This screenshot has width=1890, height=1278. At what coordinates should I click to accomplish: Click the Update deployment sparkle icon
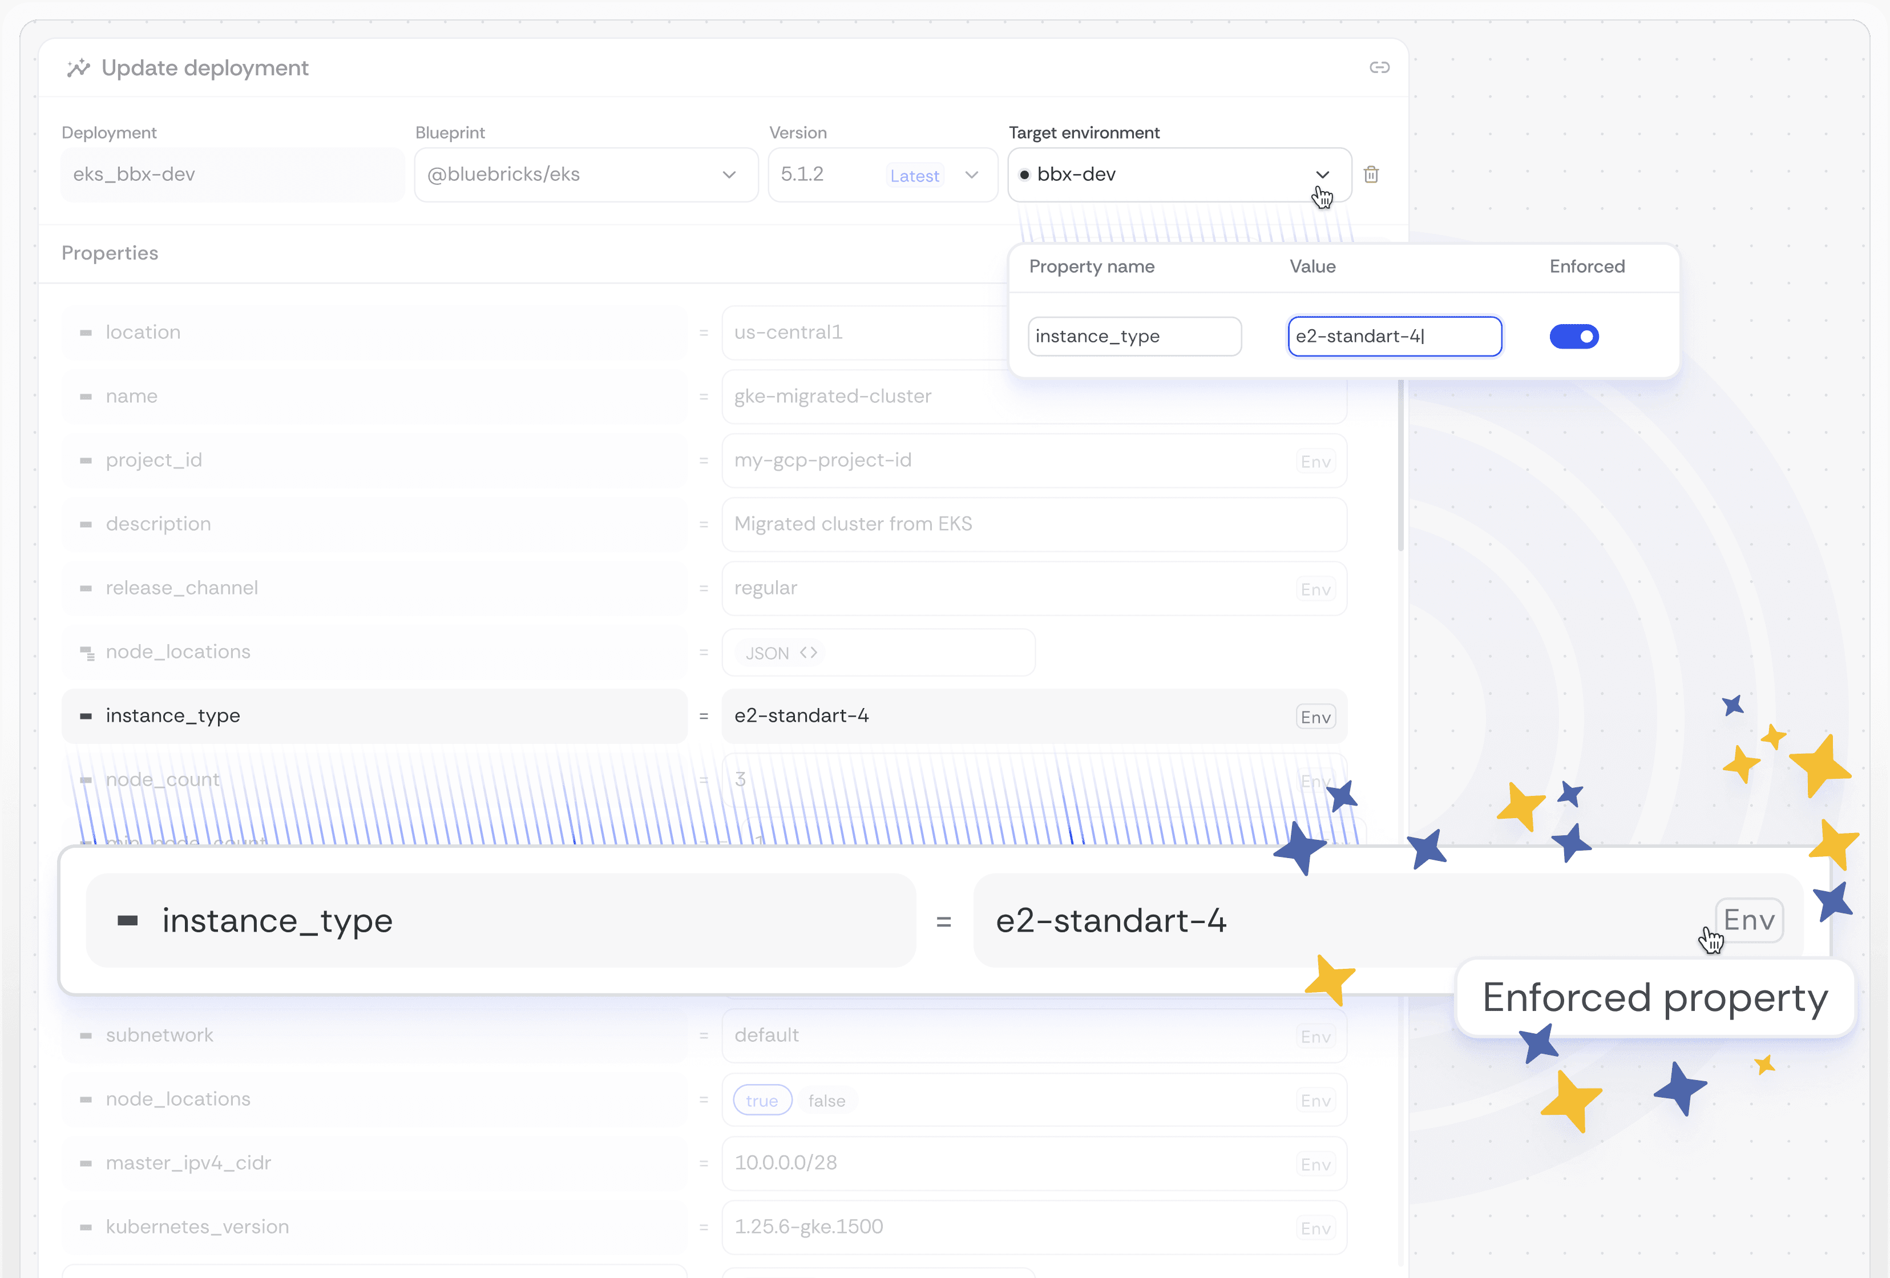(78, 68)
